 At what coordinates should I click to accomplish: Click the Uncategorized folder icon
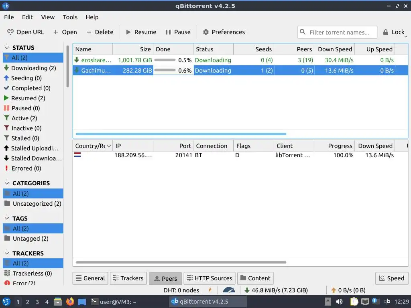pos(7,203)
